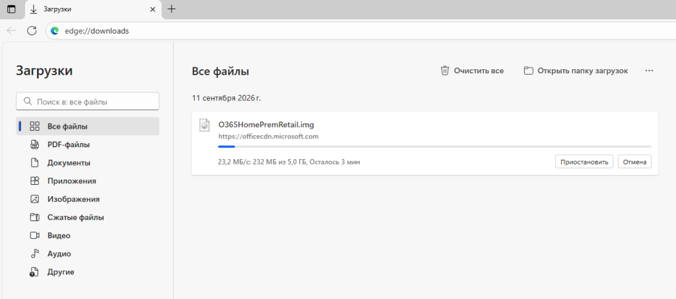Select Все файлы category in sidebar
The image size is (676, 299).
(88, 127)
